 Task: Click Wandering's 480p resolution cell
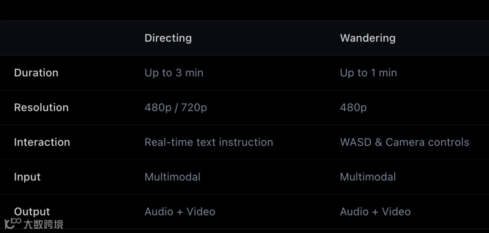[x=353, y=107]
